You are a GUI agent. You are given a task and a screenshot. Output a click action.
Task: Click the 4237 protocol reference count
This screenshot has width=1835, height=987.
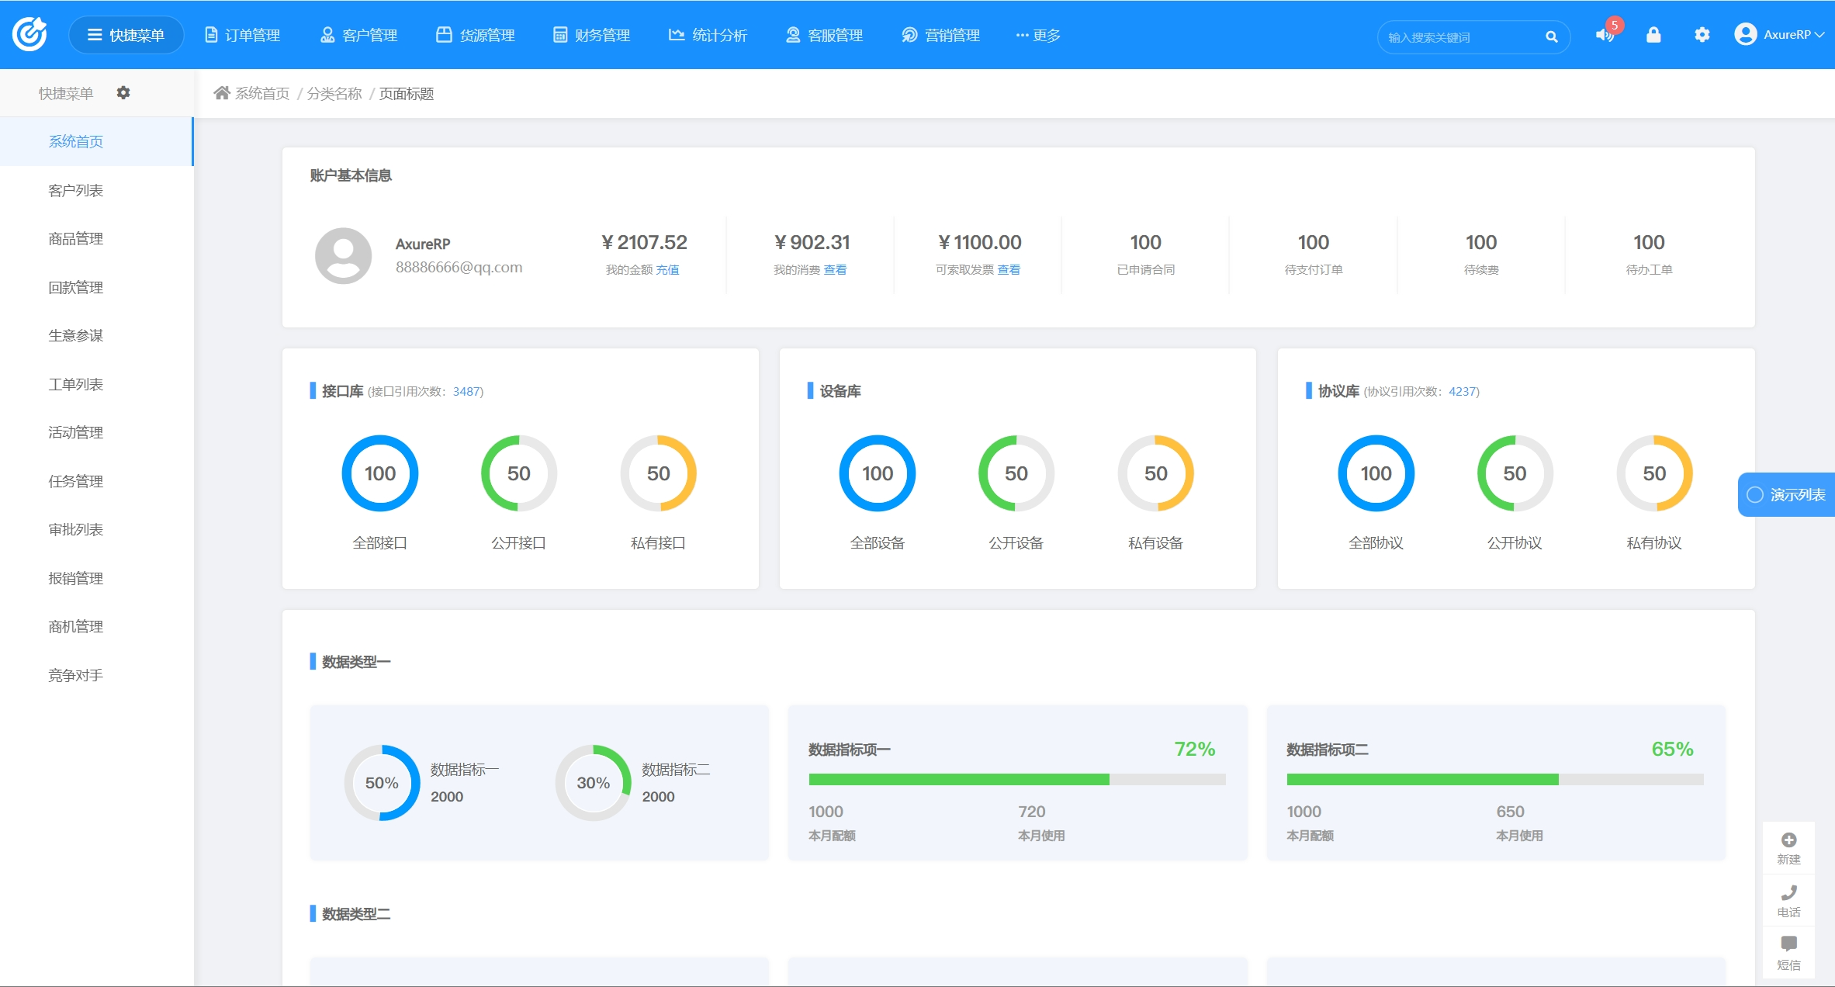(1462, 391)
